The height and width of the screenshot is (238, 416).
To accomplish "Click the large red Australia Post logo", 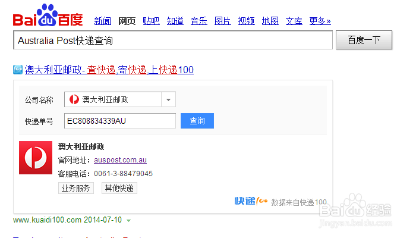I will pos(36,158).
